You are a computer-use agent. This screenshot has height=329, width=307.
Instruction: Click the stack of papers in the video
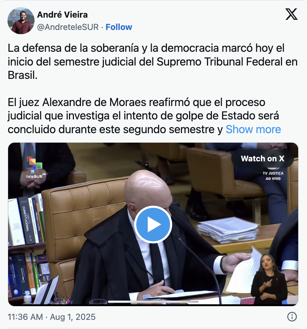[x=228, y=230]
